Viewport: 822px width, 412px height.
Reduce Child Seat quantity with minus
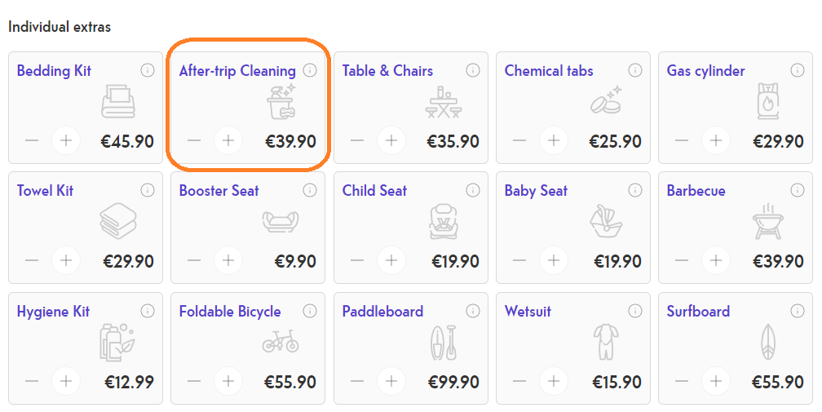coord(357,261)
